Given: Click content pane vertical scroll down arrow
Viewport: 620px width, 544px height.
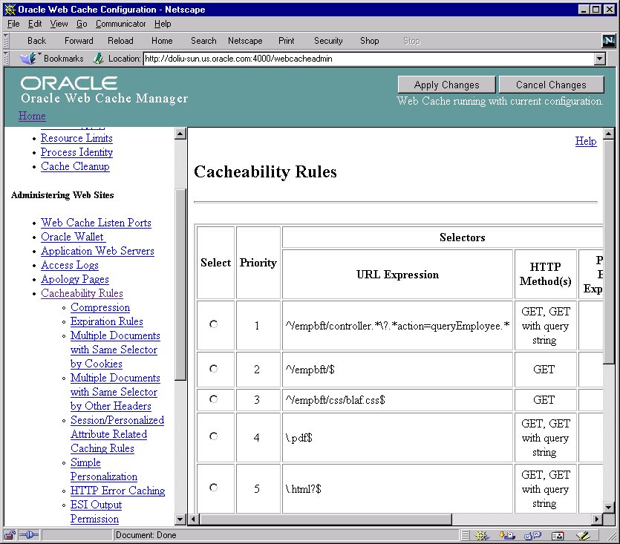Looking at the screenshot, I should point(609,507).
